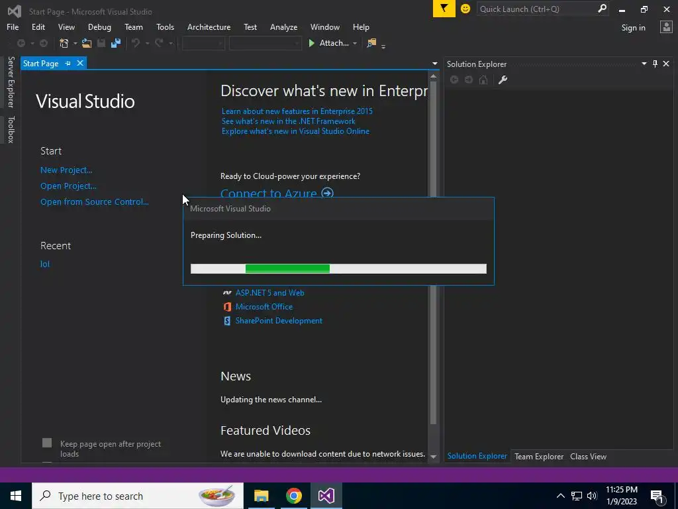Viewport: 678px width, 509px height.
Task: Open the Attach button dropdown arrow
Action: click(x=355, y=43)
